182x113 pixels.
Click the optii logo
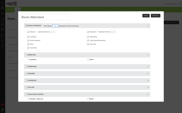(12, 4)
